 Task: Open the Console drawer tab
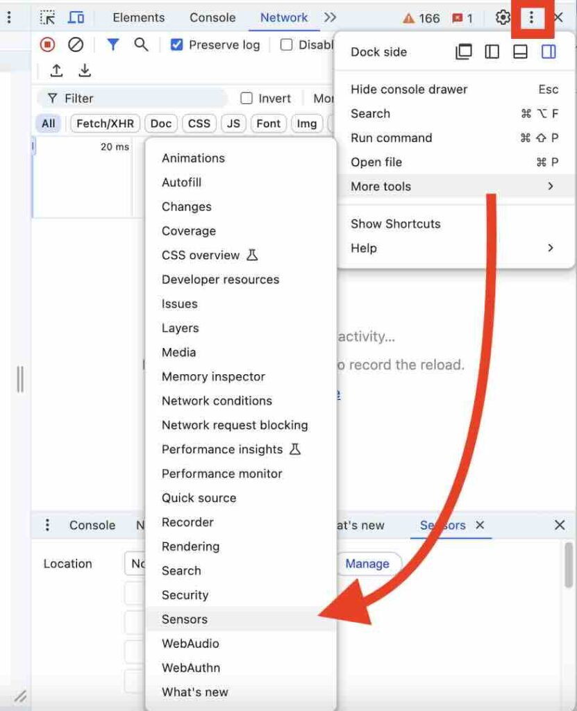click(92, 525)
